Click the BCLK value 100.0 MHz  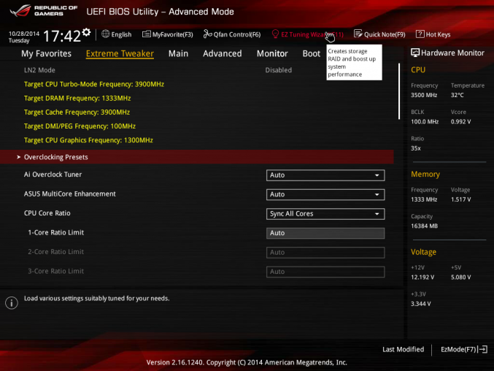pos(425,121)
